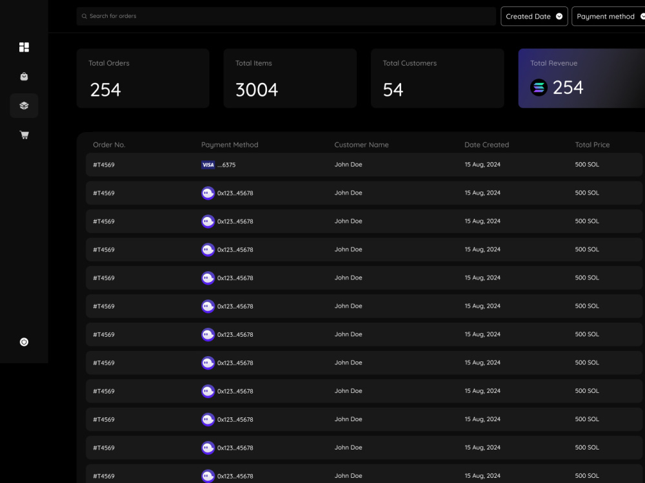Click the ....6375 card number text
Image resolution: width=645 pixels, height=483 pixels.
[226, 165]
